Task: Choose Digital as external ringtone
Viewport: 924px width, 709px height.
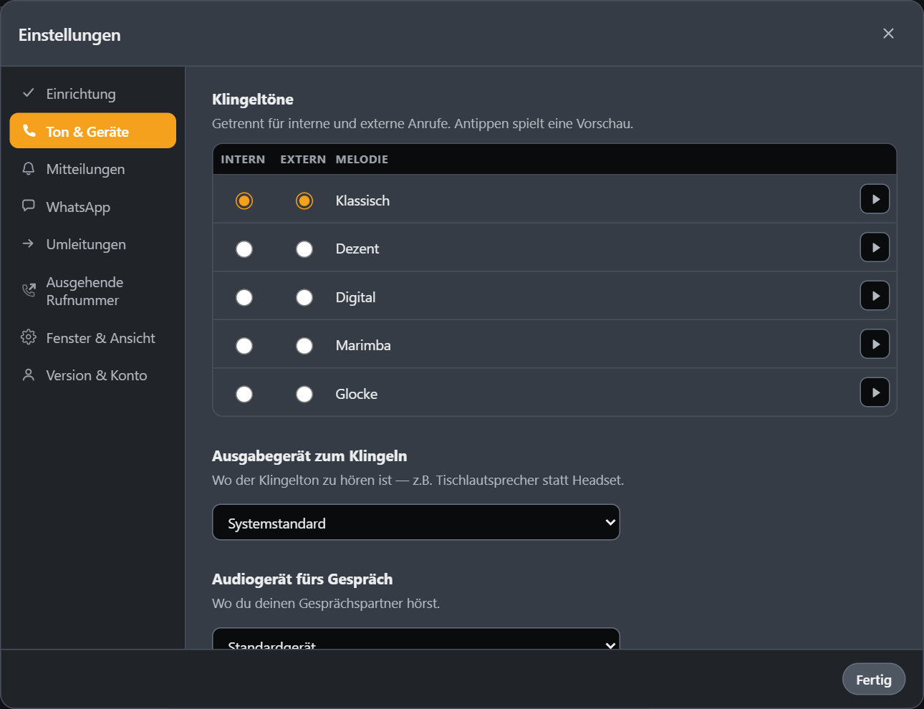Action: 304,297
